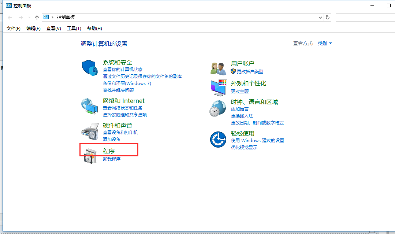Click 查看网络状态和任务 link

point(122,108)
